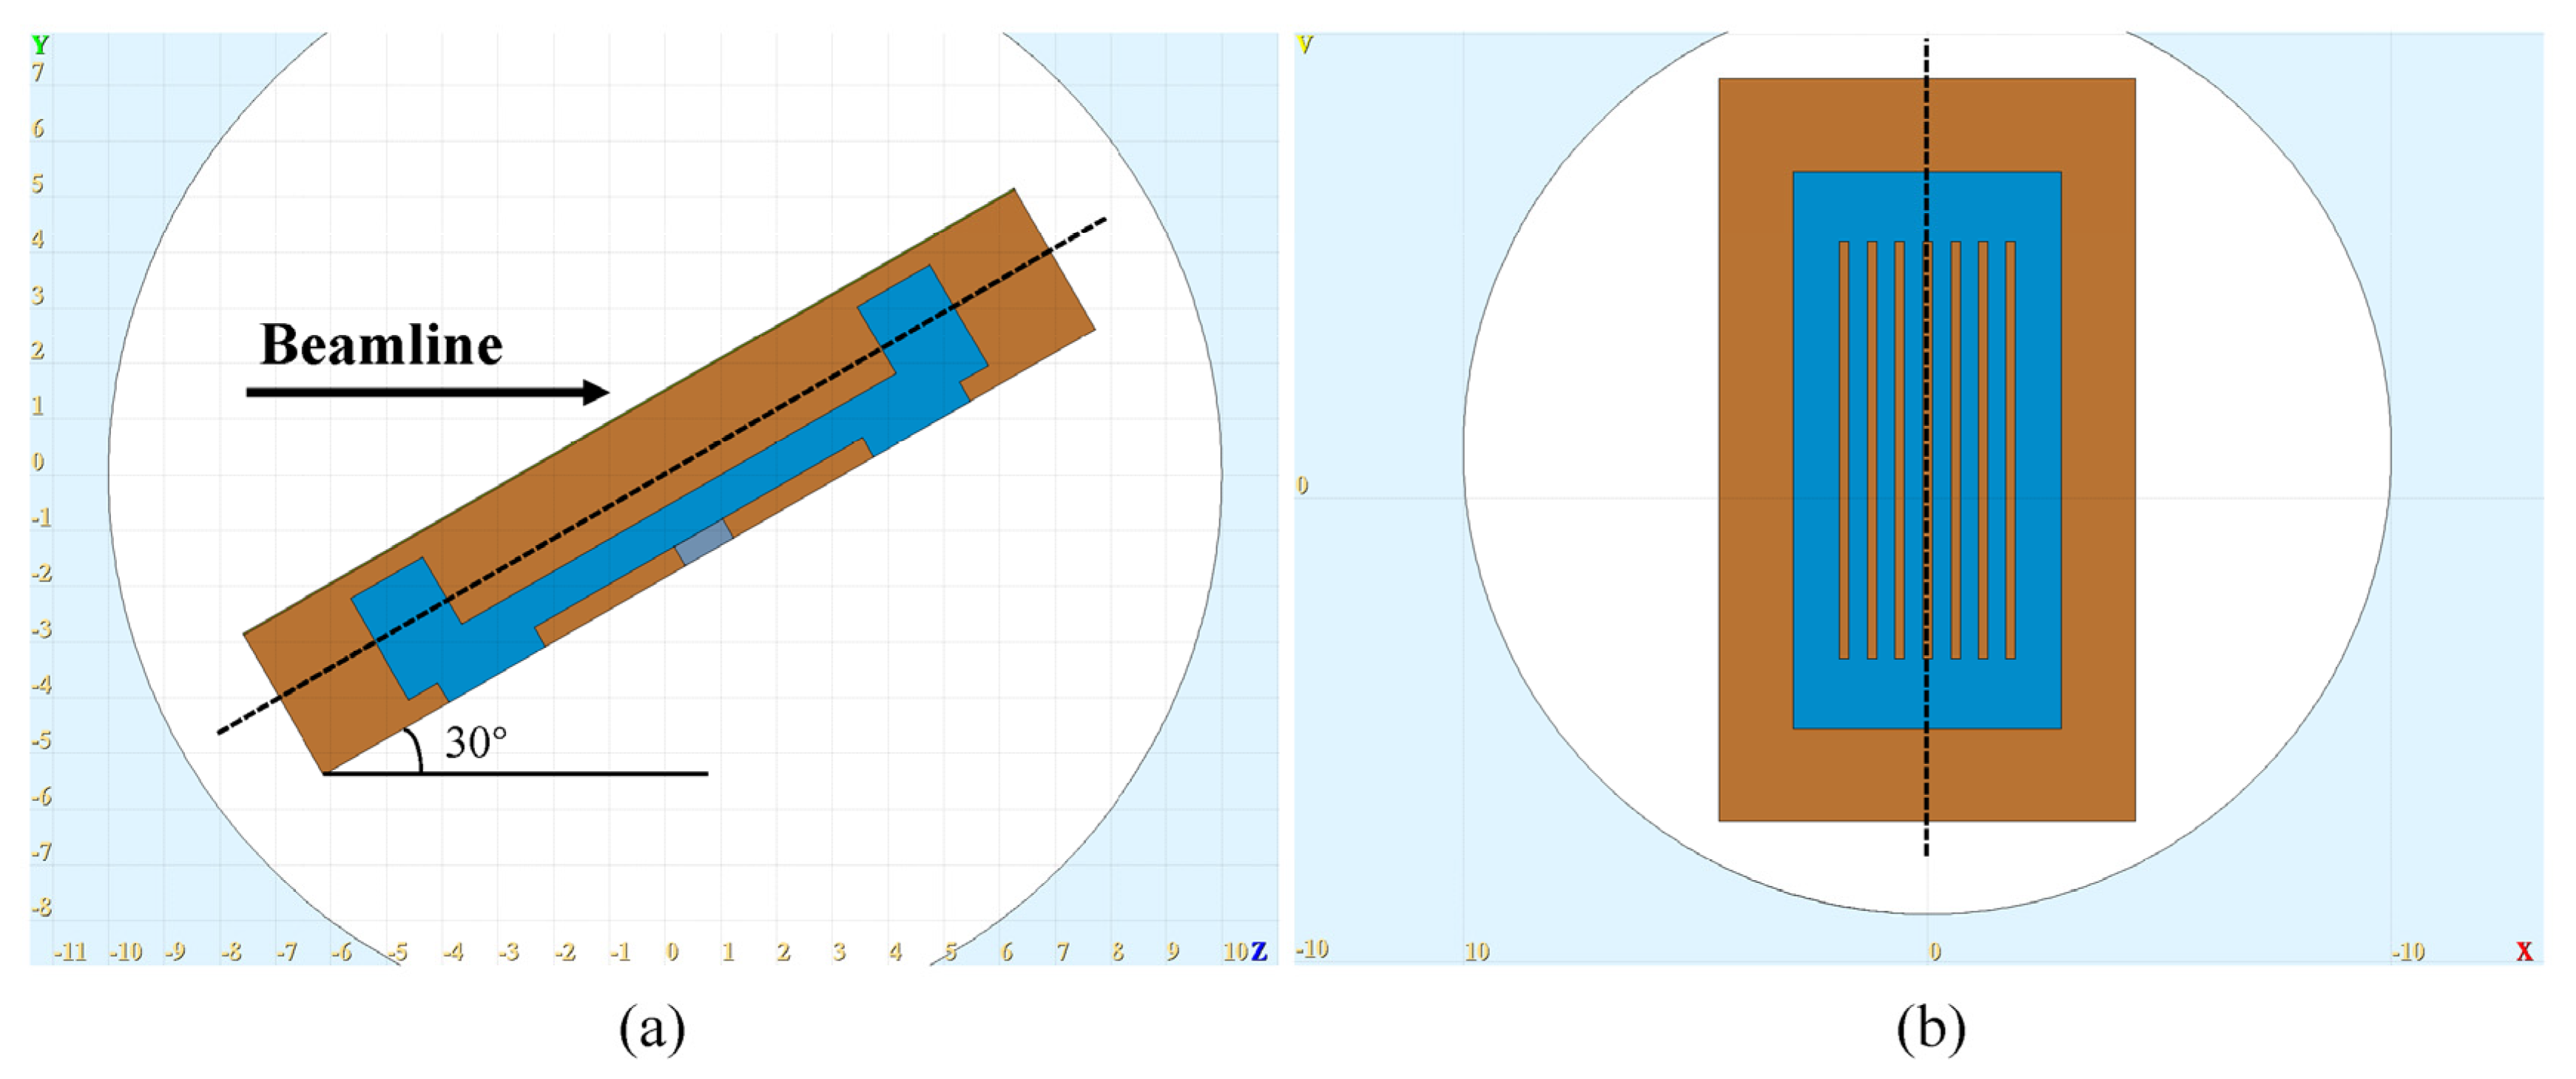Viewport: 2576px width, 1079px height.
Task: Click the -10 tick at panel b bottom right
Action: (2408, 951)
